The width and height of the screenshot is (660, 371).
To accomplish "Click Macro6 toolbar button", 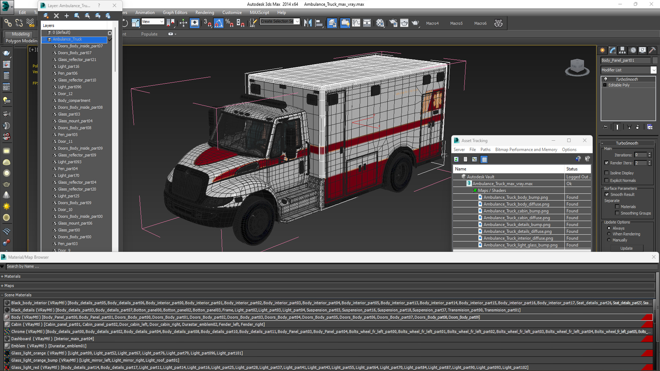I will pyautogui.click(x=481, y=23).
